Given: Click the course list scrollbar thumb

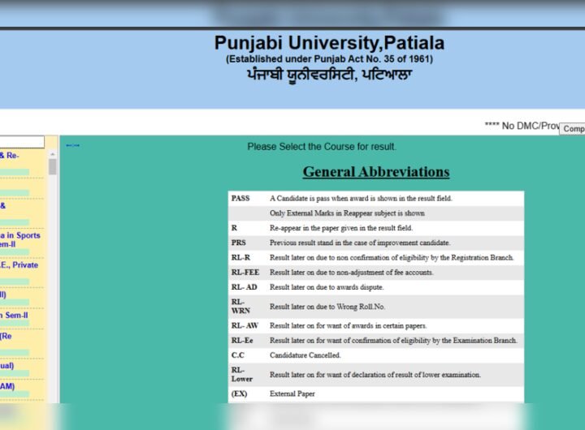Looking at the screenshot, I should pyautogui.click(x=53, y=167).
